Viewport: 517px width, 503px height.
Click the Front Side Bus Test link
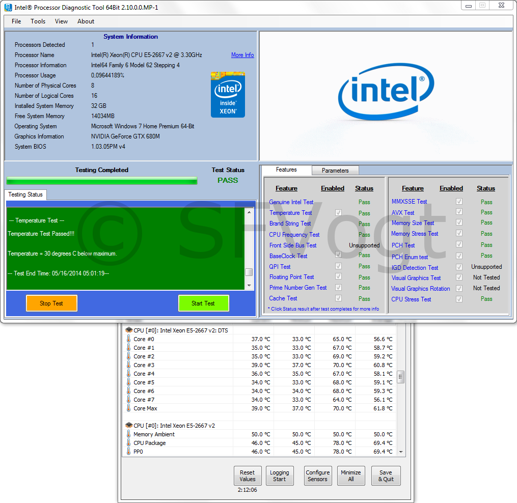[293, 245]
